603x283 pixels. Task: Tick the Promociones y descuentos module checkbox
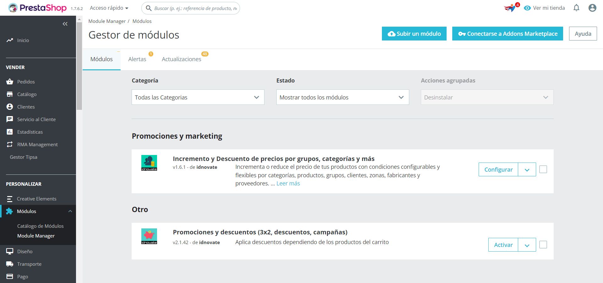543,245
